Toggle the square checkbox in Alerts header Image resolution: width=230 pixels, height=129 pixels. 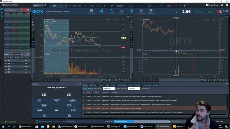pyautogui.click(x=25, y=54)
